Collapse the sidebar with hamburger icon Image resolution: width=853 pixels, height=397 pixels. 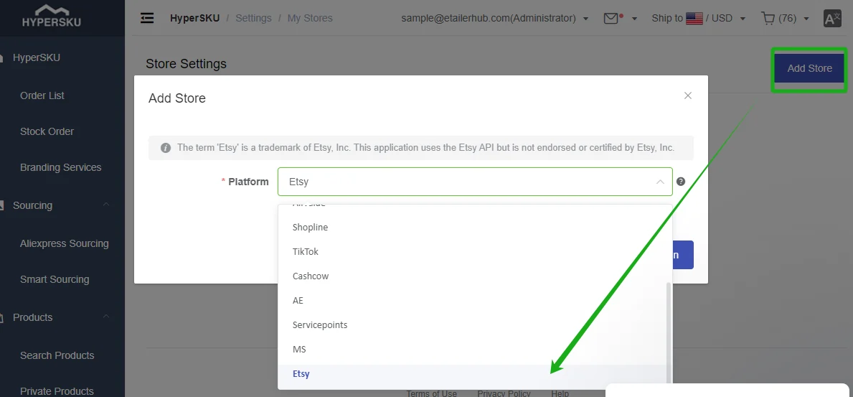point(147,18)
